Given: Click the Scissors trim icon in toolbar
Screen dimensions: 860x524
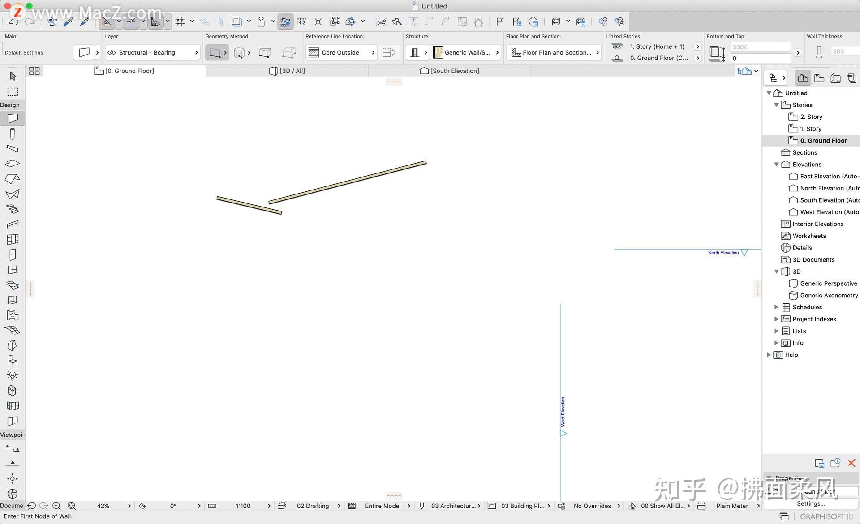Looking at the screenshot, I should click(x=381, y=21).
